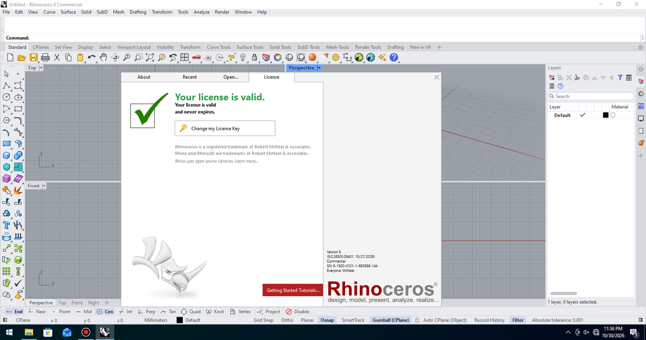Select the Pan hand tool
This screenshot has height=340, width=646.
103,58
